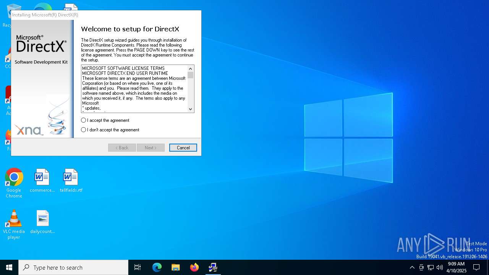Select the tellfields.rtf file icon
The width and height of the screenshot is (489, 275).
pos(71,180)
